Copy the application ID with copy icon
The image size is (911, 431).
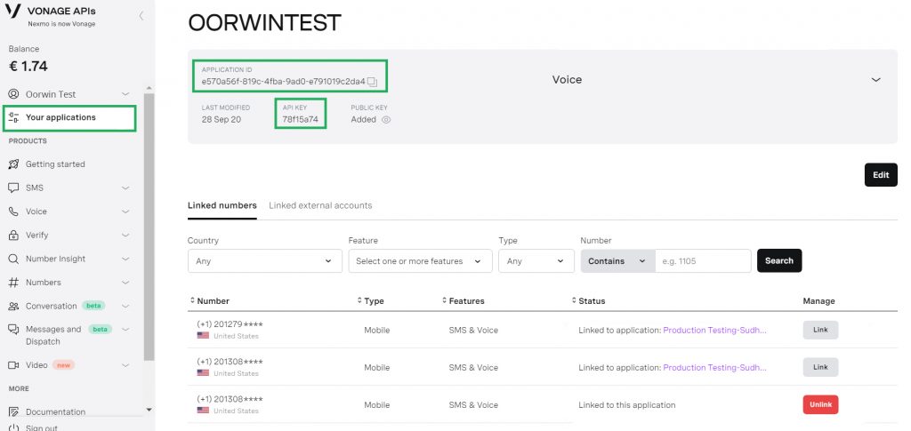pyautogui.click(x=373, y=83)
